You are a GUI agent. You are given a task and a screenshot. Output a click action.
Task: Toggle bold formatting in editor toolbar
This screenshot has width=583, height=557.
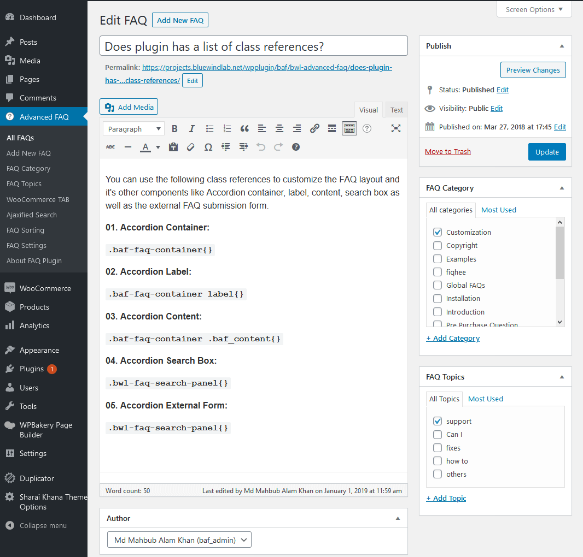point(174,129)
